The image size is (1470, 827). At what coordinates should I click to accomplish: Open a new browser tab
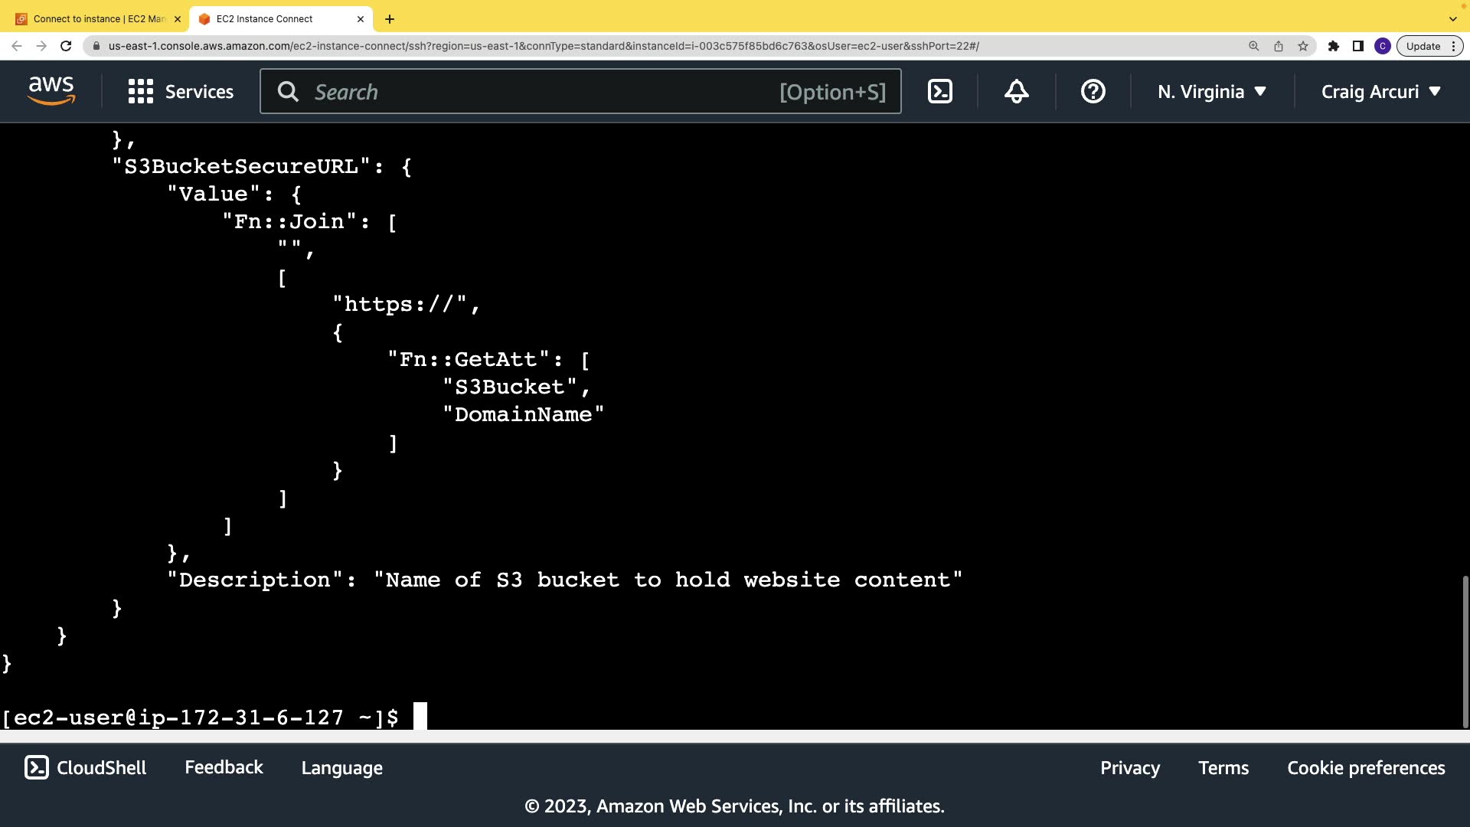pos(390,18)
